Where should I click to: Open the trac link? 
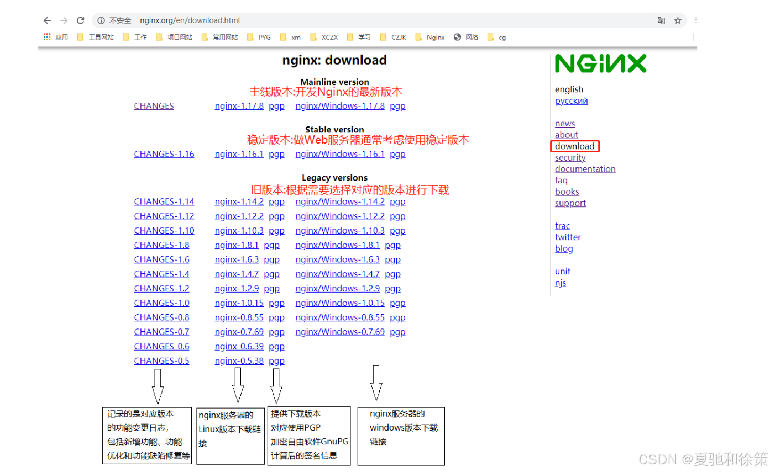pyautogui.click(x=562, y=226)
